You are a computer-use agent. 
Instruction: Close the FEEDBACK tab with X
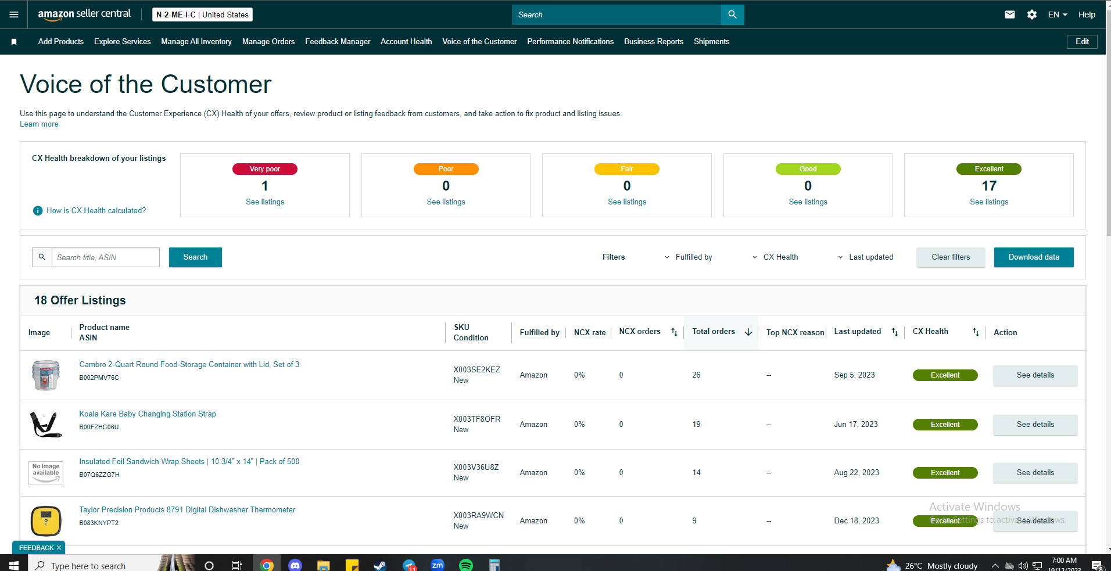[59, 548]
